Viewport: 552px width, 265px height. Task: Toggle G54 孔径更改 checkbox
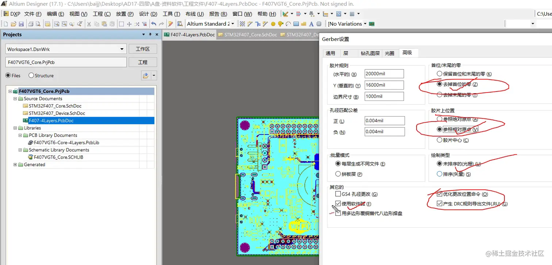pyautogui.click(x=338, y=194)
